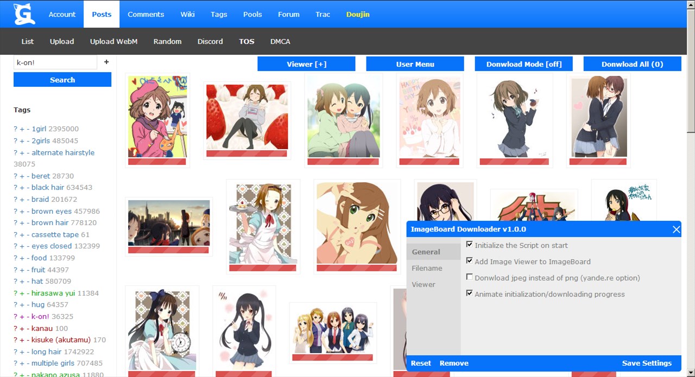The width and height of the screenshot is (695, 377).
Task: Uncheck Initialize the Script on start
Action: pos(470,244)
